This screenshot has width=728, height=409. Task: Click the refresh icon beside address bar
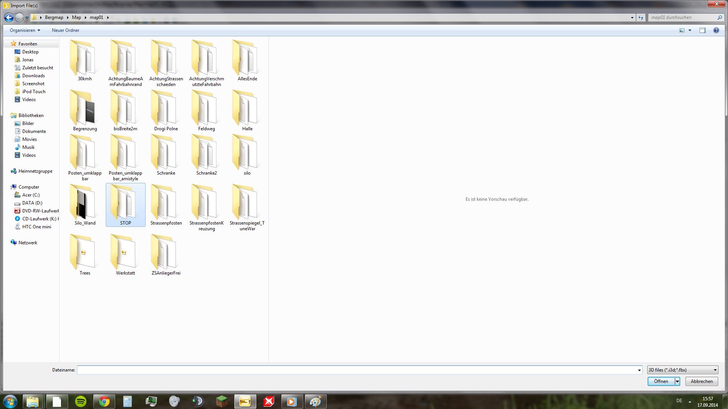(641, 17)
